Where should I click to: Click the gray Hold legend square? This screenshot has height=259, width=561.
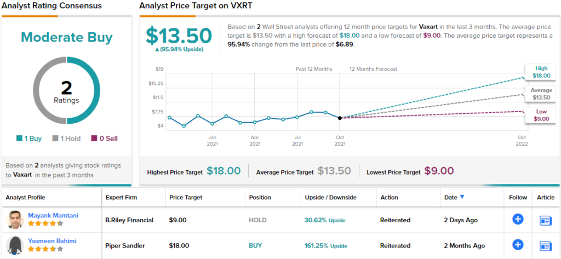coord(55,139)
